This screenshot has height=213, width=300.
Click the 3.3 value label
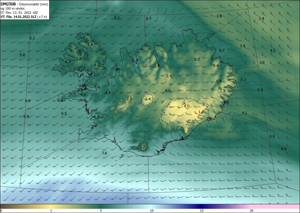[x=197, y=59]
